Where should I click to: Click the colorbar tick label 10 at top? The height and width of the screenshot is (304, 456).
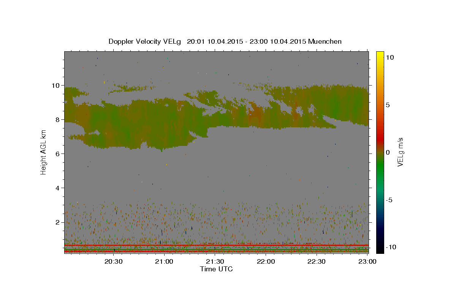[390, 57]
